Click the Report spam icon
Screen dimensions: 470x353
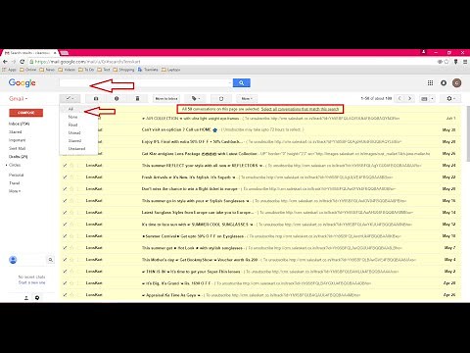(x=117, y=98)
